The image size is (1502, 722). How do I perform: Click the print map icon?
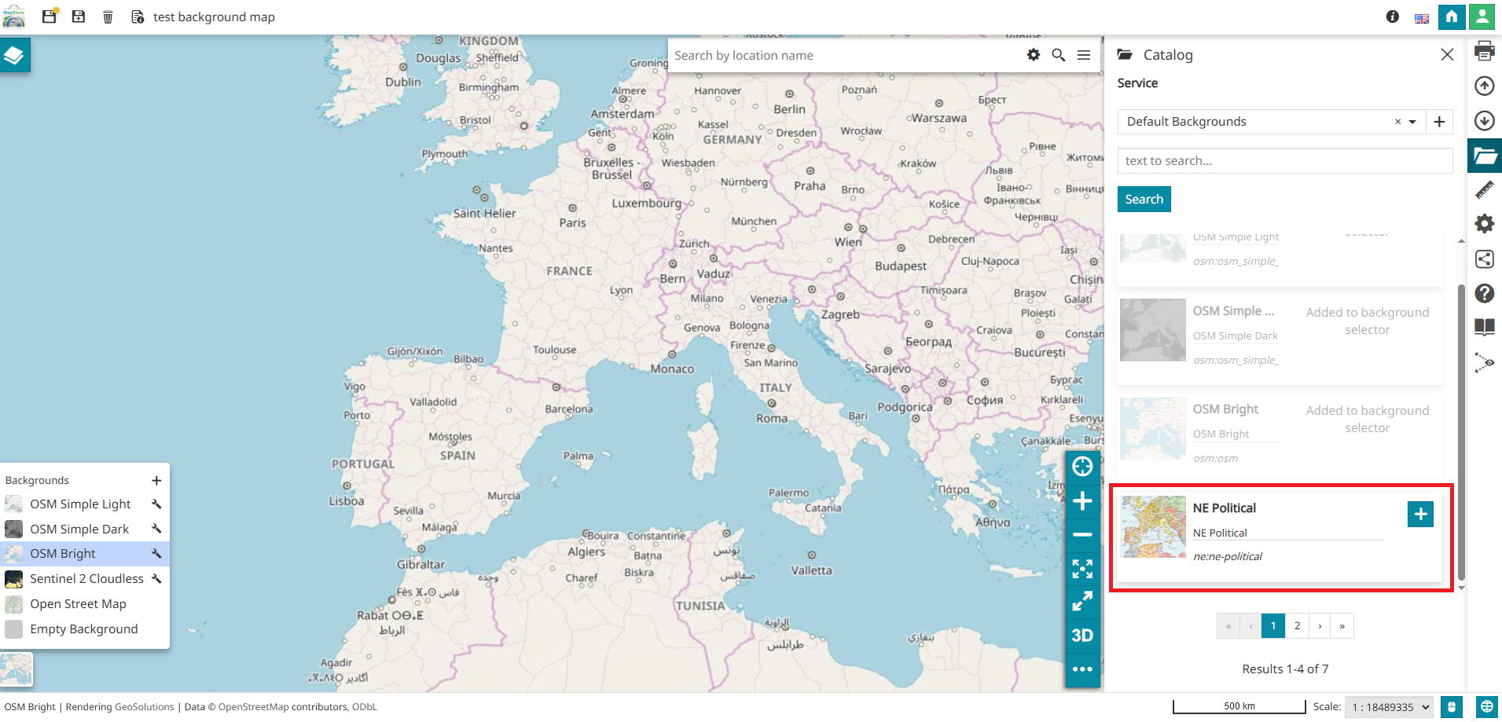coord(1484,52)
